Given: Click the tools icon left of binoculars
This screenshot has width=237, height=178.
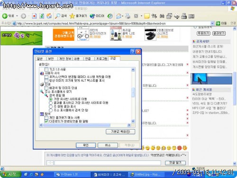Looking at the screenshot, I should pyautogui.click(x=154, y=16).
